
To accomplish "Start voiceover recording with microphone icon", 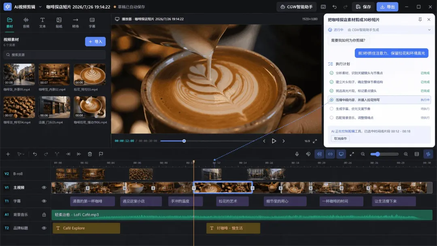I will pyautogui.click(x=297, y=154).
